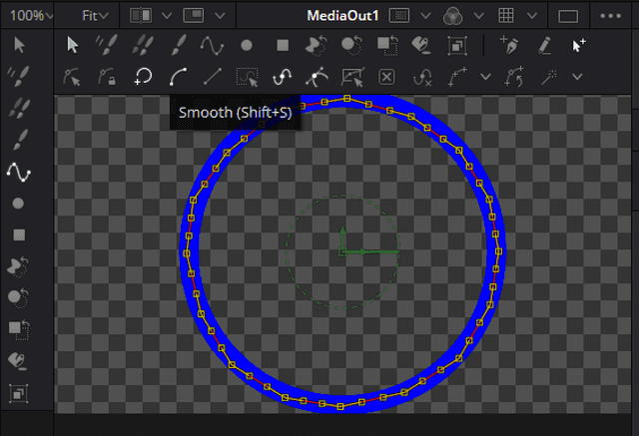Pick Multistroke brush in the left sidebar
The height and width of the screenshot is (436, 639).
[19, 76]
